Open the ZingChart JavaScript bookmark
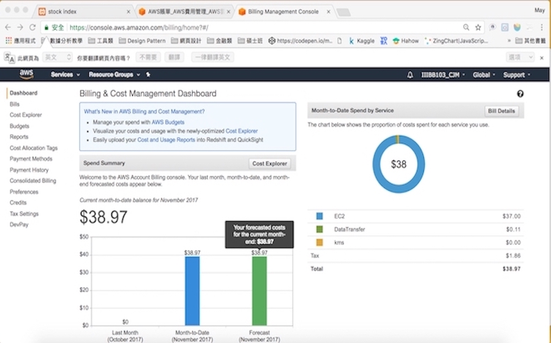This screenshot has width=551, height=343. 456,41
